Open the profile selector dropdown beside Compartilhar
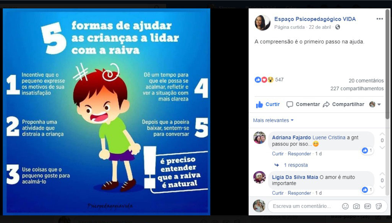This screenshot has width=392, height=223. (x=375, y=104)
